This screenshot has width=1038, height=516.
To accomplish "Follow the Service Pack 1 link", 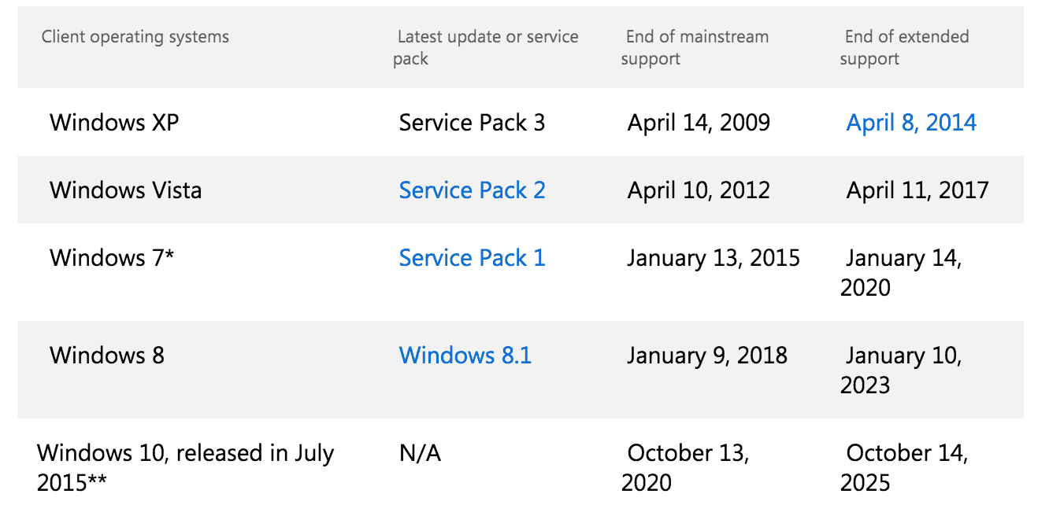I will (x=472, y=258).
